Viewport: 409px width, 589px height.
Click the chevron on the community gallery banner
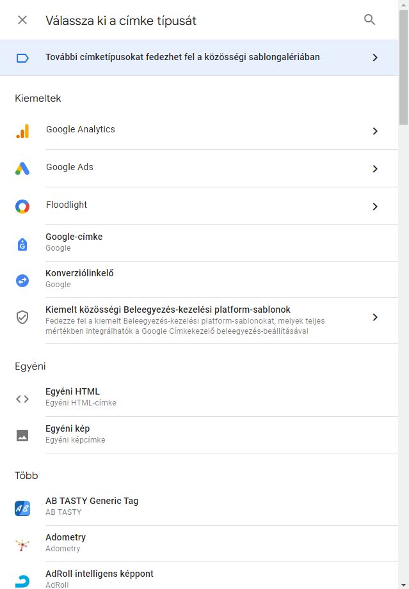click(375, 58)
